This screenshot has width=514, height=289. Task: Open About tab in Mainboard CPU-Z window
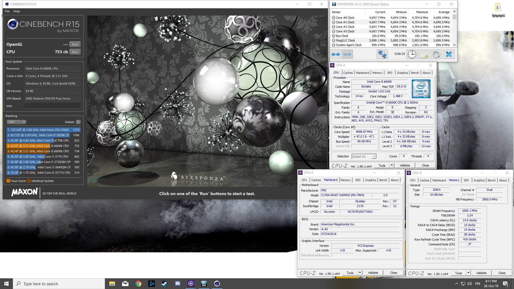point(394,180)
